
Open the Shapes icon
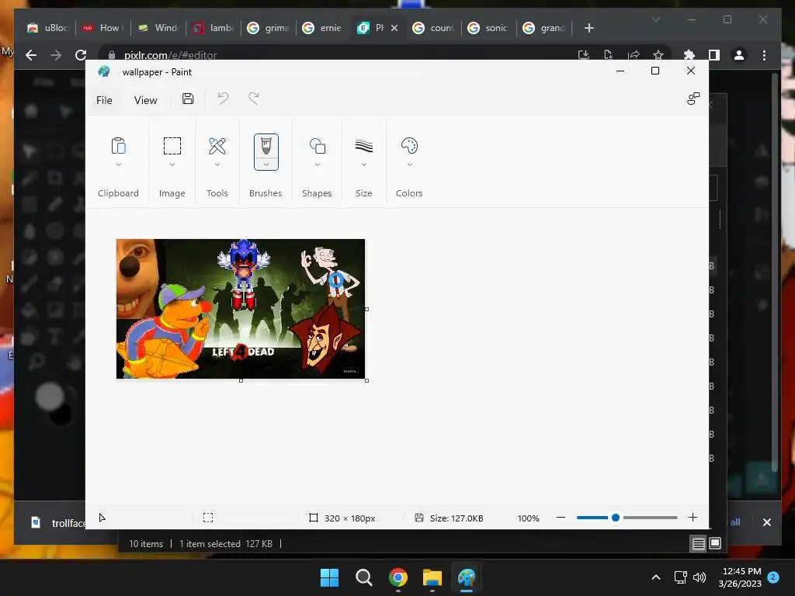pos(318,146)
